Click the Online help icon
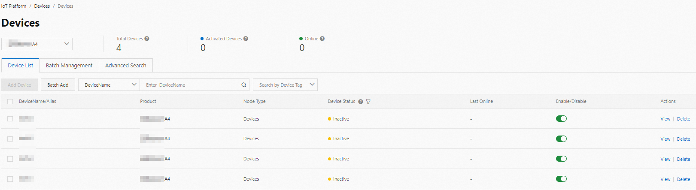Image resolution: width=696 pixels, height=190 pixels. coord(322,39)
